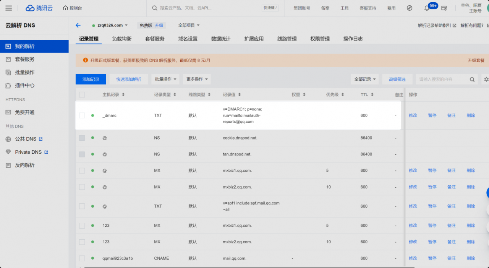Screen dimensions: 489x268
Task: Click the notification bell icon
Action: click(427, 8)
